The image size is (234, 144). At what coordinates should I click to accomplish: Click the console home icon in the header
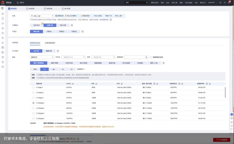18,3
